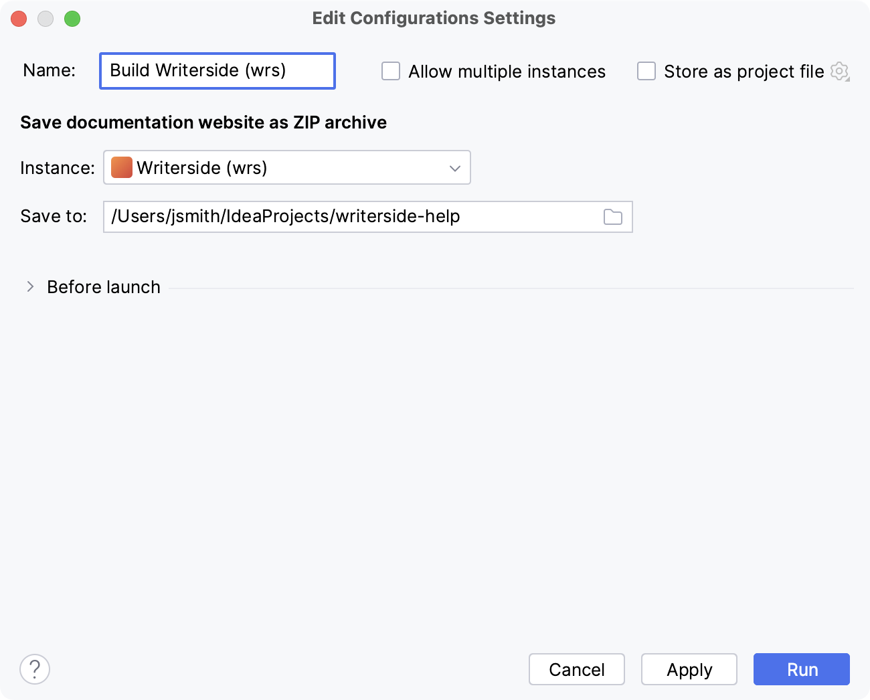Zoom the dialog with the green traffic light

[x=72, y=19]
